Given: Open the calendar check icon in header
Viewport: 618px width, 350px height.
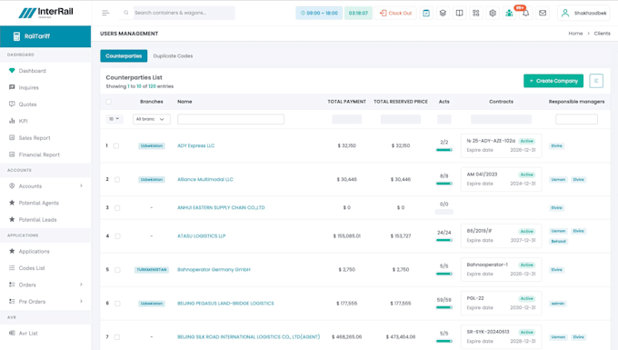Looking at the screenshot, I should click(426, 13).
